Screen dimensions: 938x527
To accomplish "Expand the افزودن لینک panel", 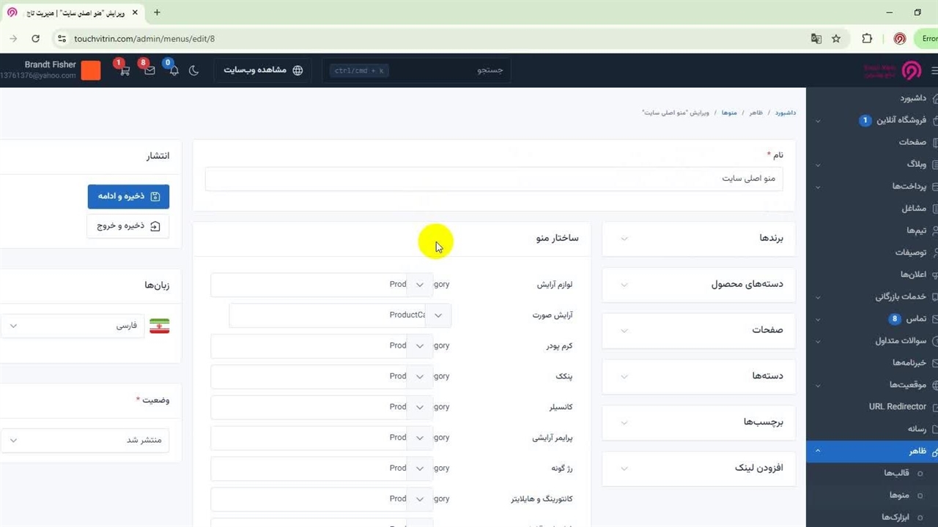I will coord(698,468).
